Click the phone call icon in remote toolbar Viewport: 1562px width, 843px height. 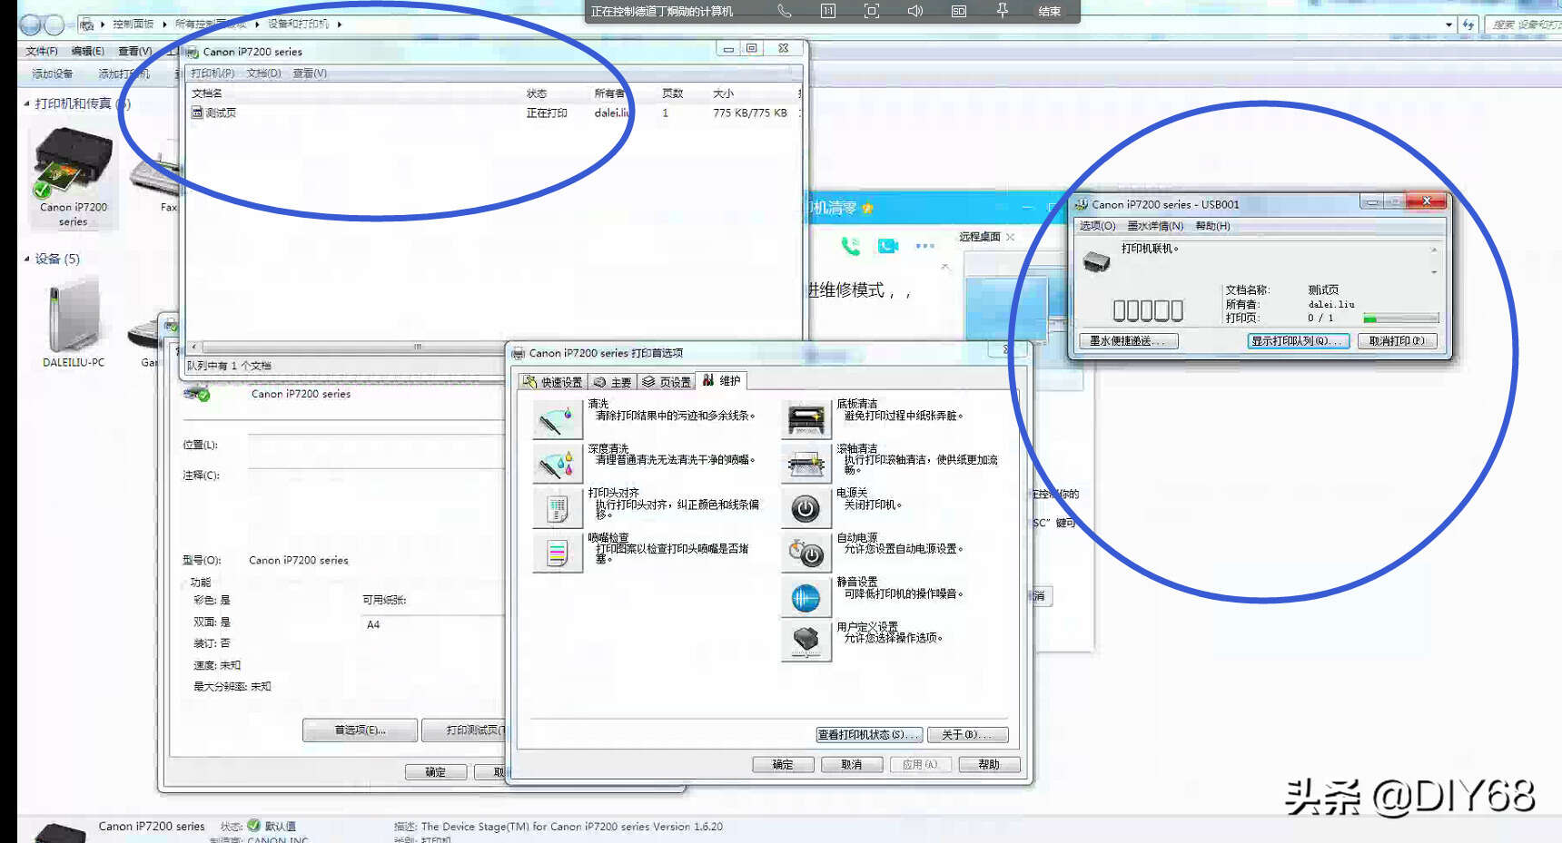click(x=785, y=11)
